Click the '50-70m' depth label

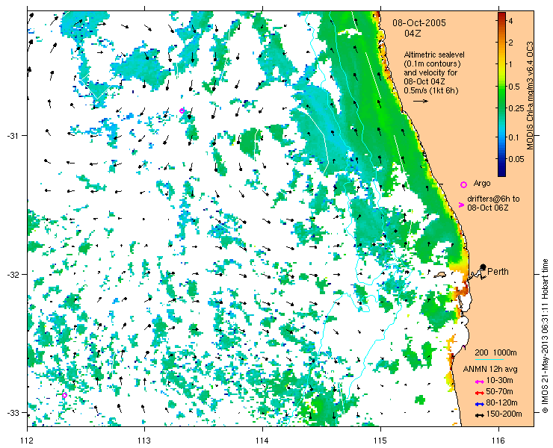500,391
